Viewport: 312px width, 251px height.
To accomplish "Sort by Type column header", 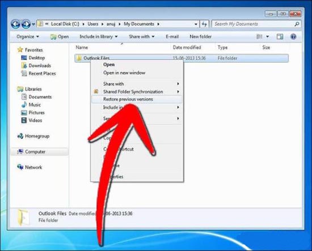I will (x=222, y=48).
